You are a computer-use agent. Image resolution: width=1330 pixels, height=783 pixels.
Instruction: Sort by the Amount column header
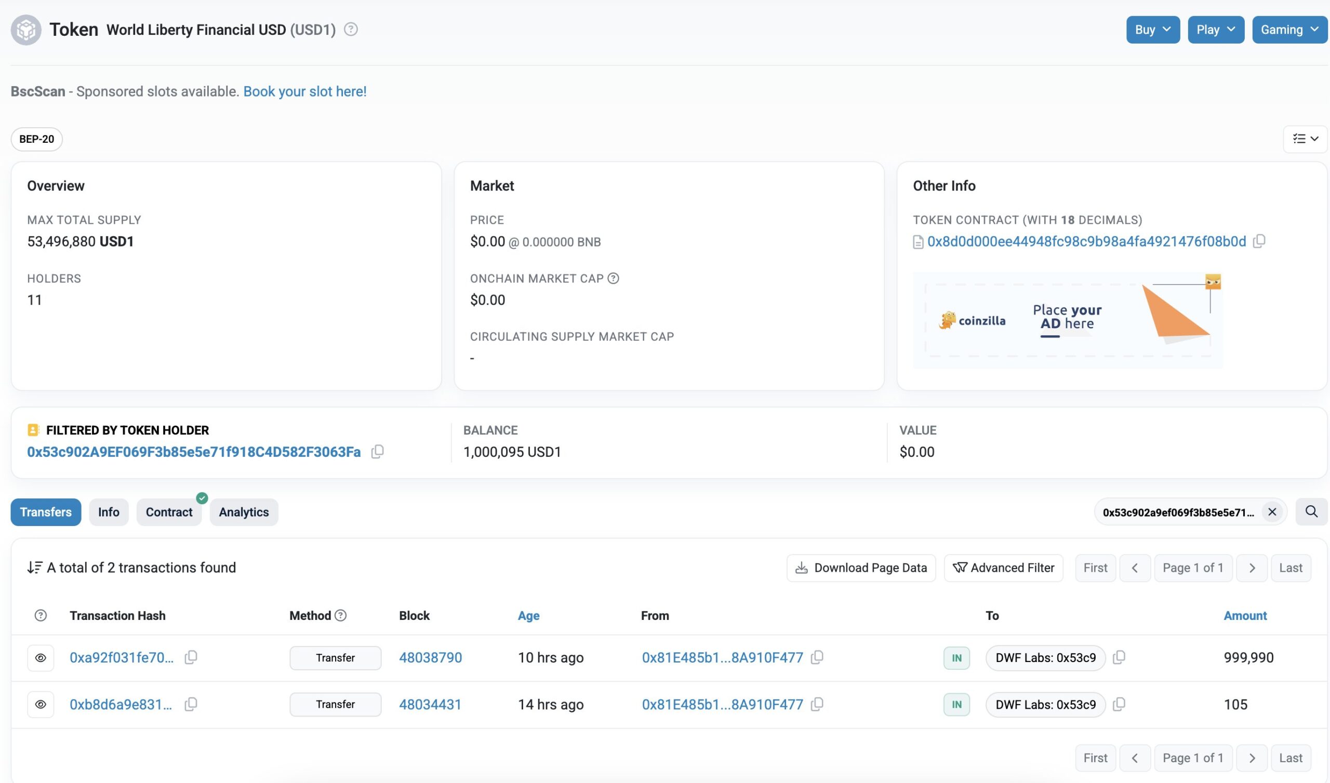pos(1244,615)
